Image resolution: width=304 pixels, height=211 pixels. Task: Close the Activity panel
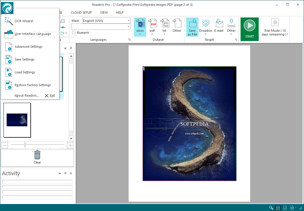point(71,173)
